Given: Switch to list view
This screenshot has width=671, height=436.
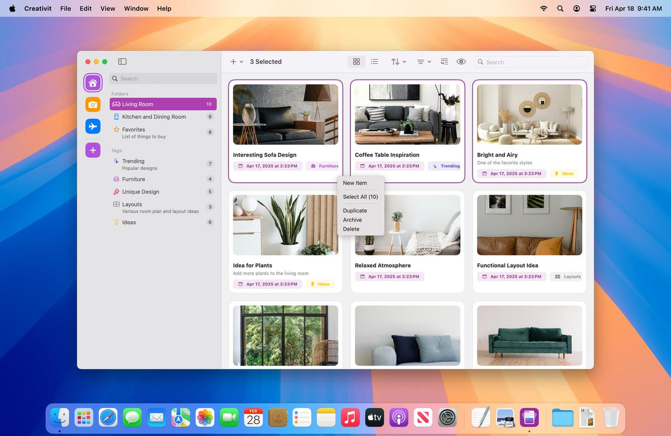Looking at the screenshot, I should coord(374,61).
